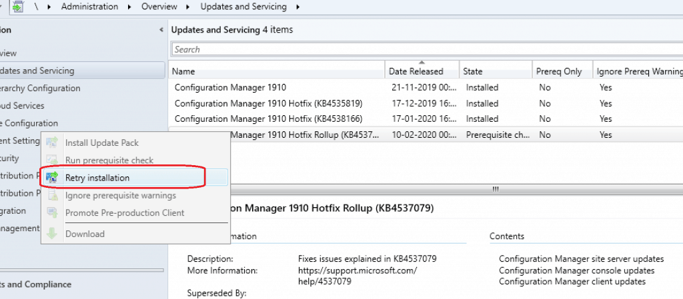The image size is (683, 299).
Task: Expand the arrow before Administration breadcrumb
Action: click(49, 7)
